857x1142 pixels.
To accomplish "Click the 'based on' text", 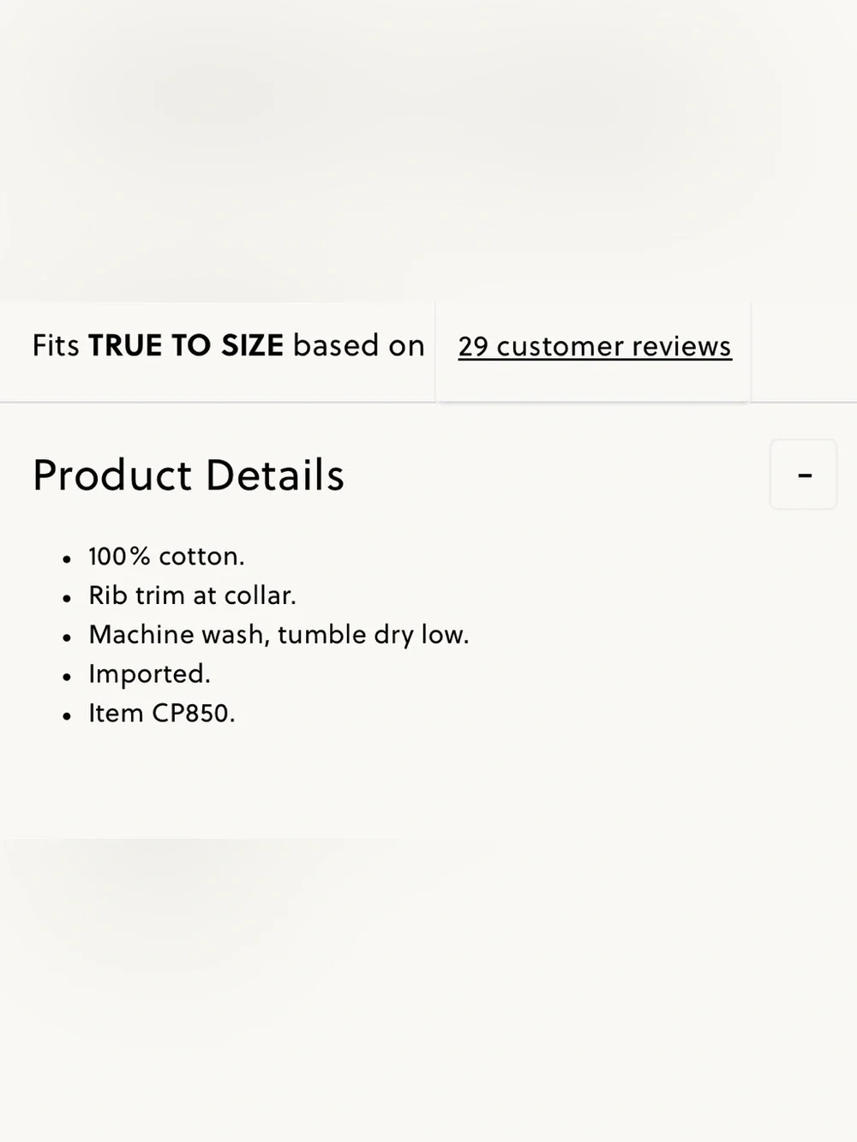I will (x=359, y=345).
